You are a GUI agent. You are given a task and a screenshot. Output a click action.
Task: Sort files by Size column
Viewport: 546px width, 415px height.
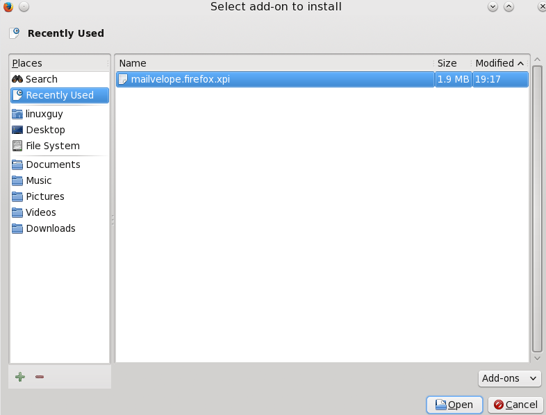[453, 63]
